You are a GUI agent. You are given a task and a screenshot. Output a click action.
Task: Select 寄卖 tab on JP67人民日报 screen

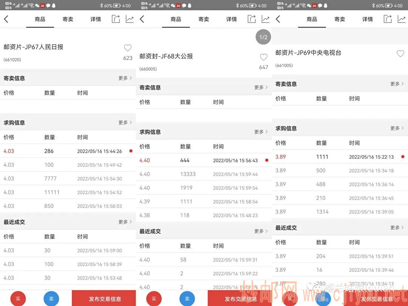[68, 19]
